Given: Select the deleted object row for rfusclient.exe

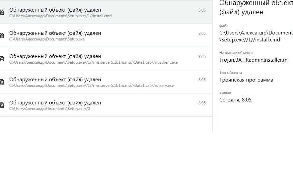Looking at the screenshot, I should (x=106, y=58).
